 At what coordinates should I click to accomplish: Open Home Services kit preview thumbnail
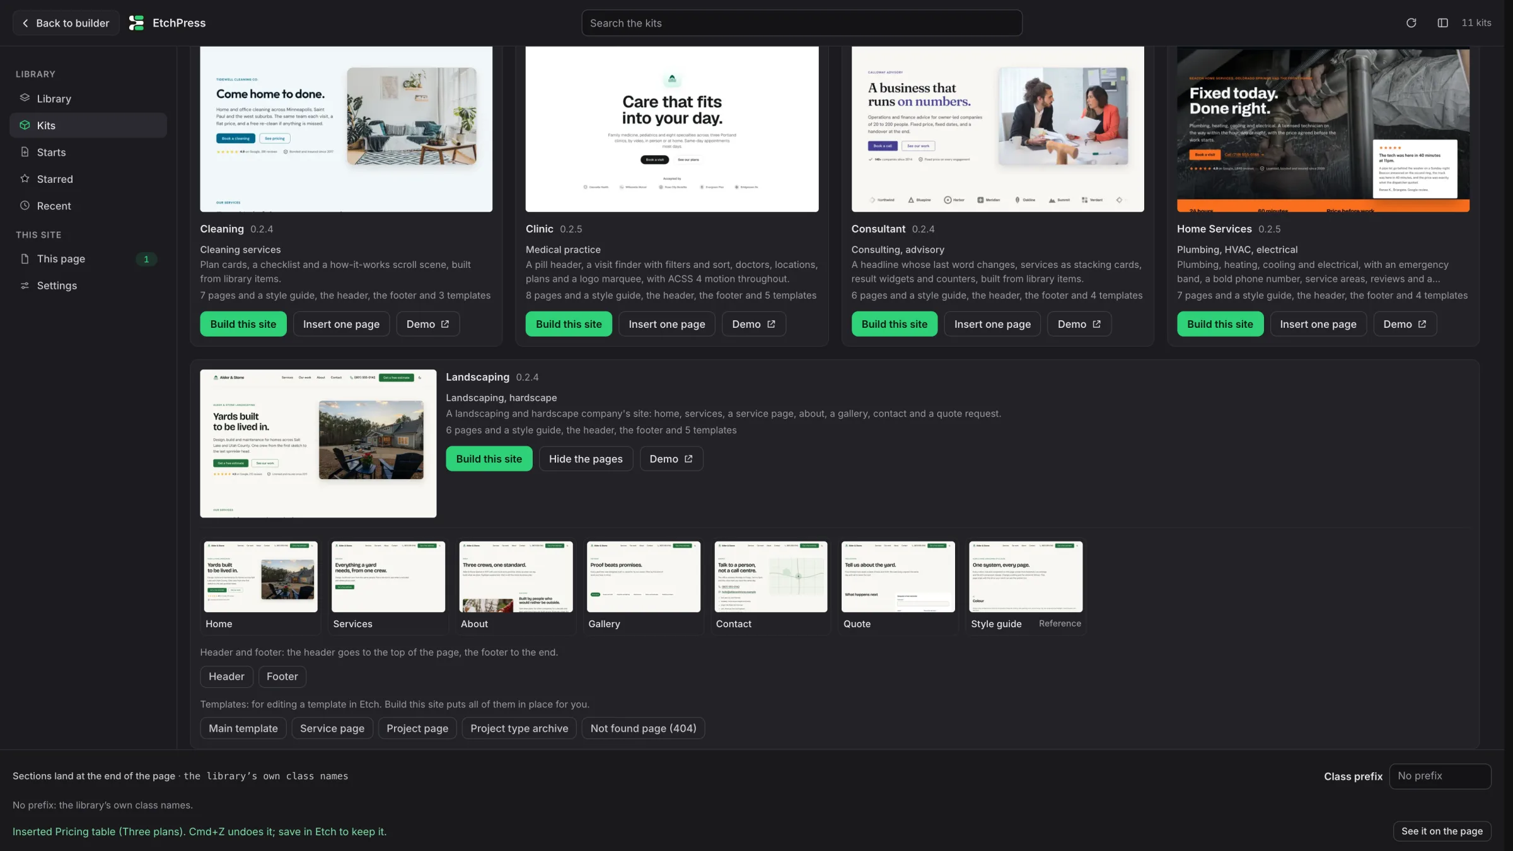click(x=1323, y=129)
